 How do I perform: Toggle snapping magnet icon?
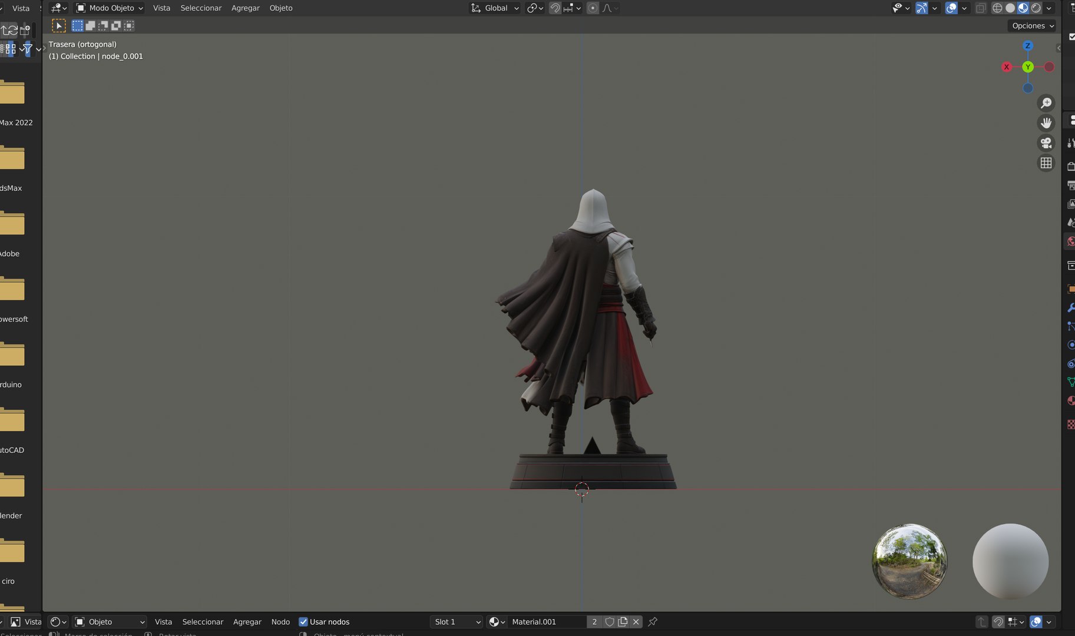pos(555,8)
